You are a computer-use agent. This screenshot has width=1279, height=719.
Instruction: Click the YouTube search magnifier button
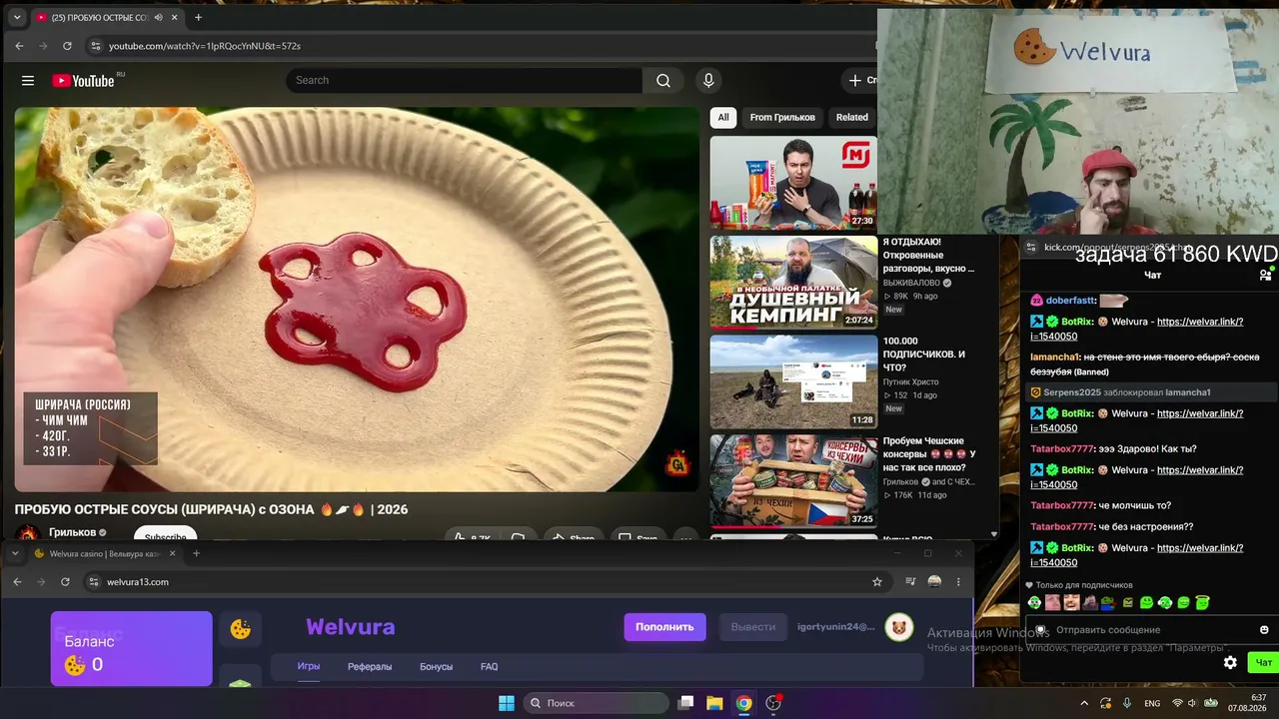[x=663, y=81]
